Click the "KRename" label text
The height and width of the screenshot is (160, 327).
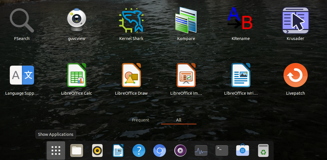pyautogui.click(x=241, y=39)
